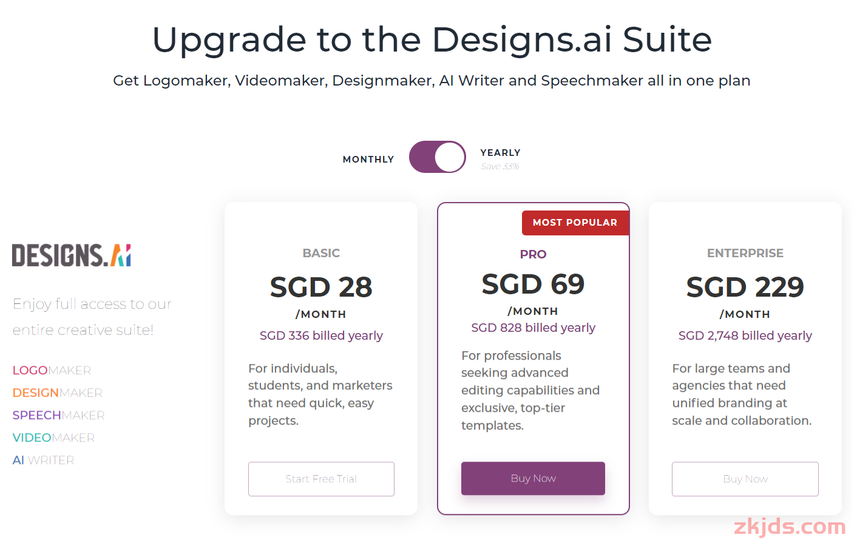Viewport: 857px width, 546px height.
Task: Click SGD 336 billed yearly text
Action: (x=321, y=335)
